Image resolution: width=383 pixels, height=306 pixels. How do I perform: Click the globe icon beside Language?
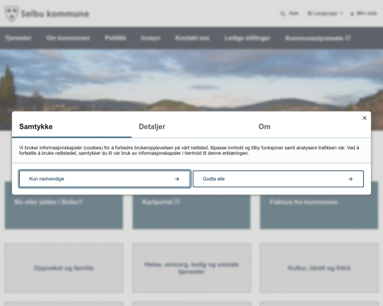(310, 13)
